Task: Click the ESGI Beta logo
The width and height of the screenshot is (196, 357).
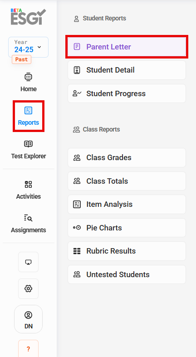Action: click(x=28, y=17)
